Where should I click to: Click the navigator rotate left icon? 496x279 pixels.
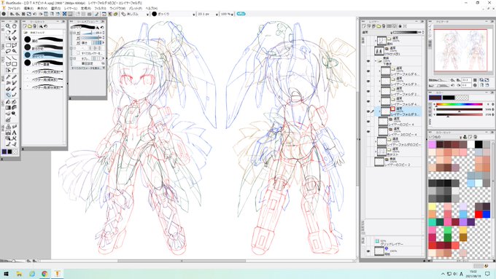(453, 85)
